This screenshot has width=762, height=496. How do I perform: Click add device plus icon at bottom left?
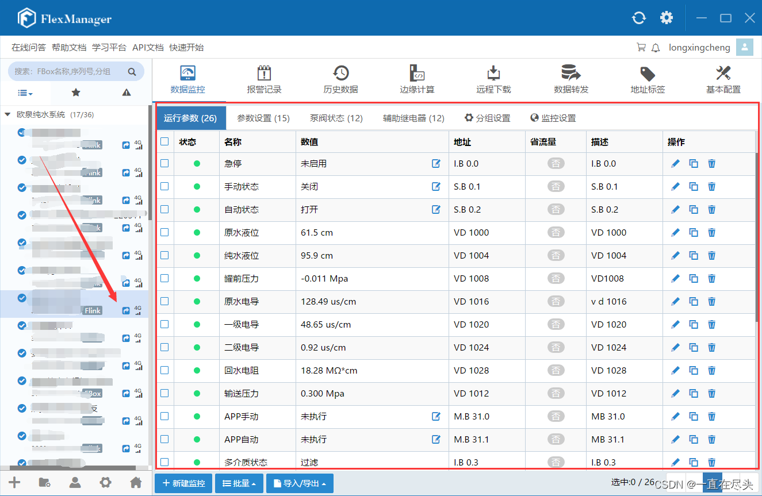[x=14, y=482]
